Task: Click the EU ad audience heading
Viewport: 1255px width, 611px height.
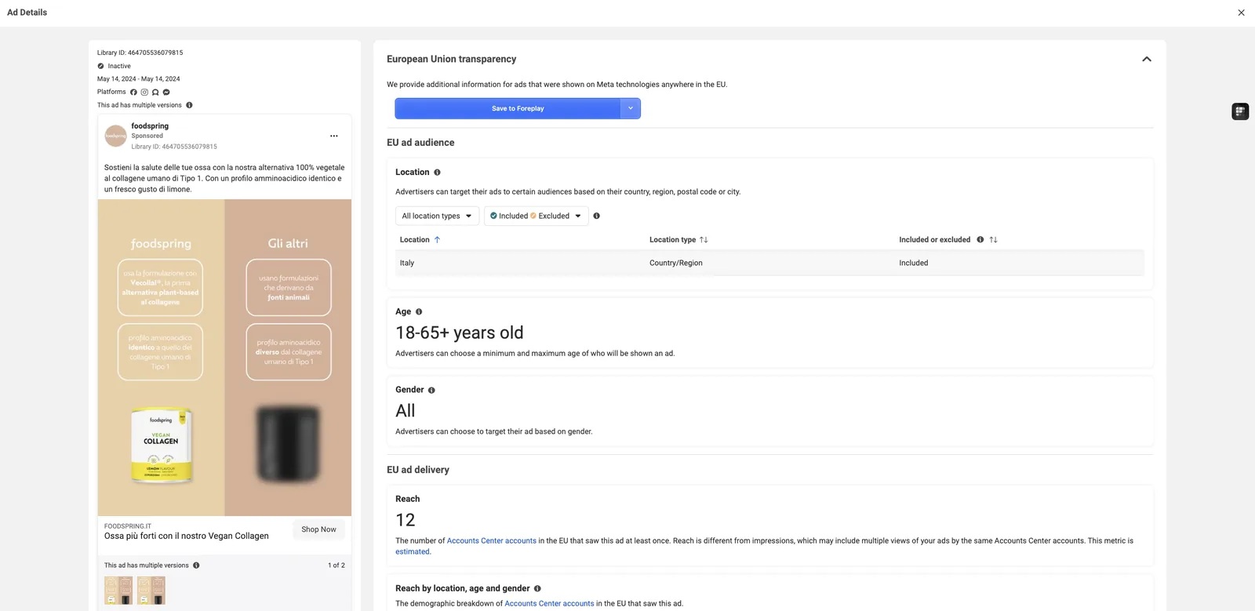Action: pos(420,143)
